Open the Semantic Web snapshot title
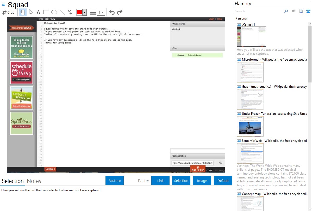 click(274, 140)
